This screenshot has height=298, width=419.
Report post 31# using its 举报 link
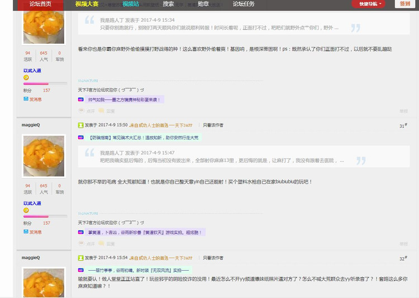point(403,244)
